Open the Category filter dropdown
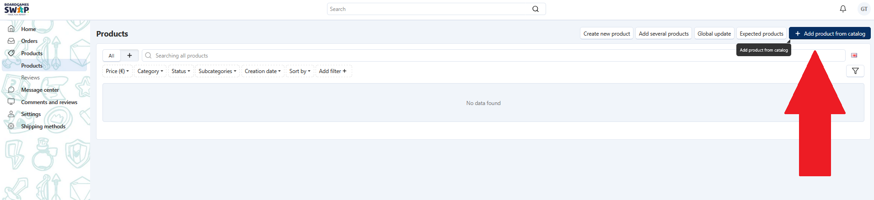This screenshot has height=200, width=874. coord(150,71)
